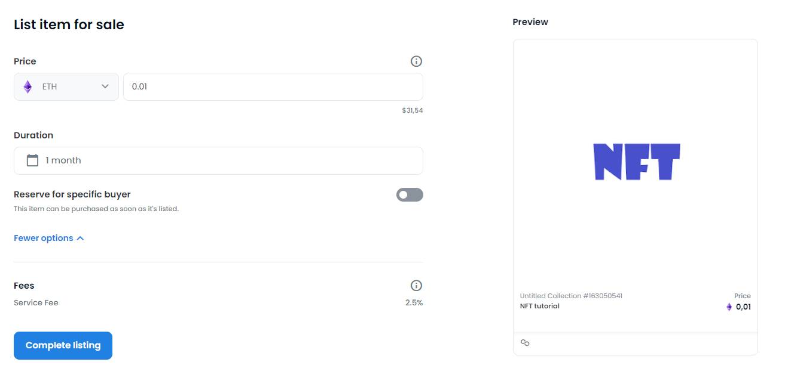Viewport: 785px width, 368px height.
Task: Click the Ethereum logo in the currency selector
Action: (x=28, y=87)
